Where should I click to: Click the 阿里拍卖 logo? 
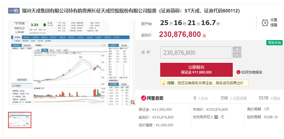pos(152,98)
